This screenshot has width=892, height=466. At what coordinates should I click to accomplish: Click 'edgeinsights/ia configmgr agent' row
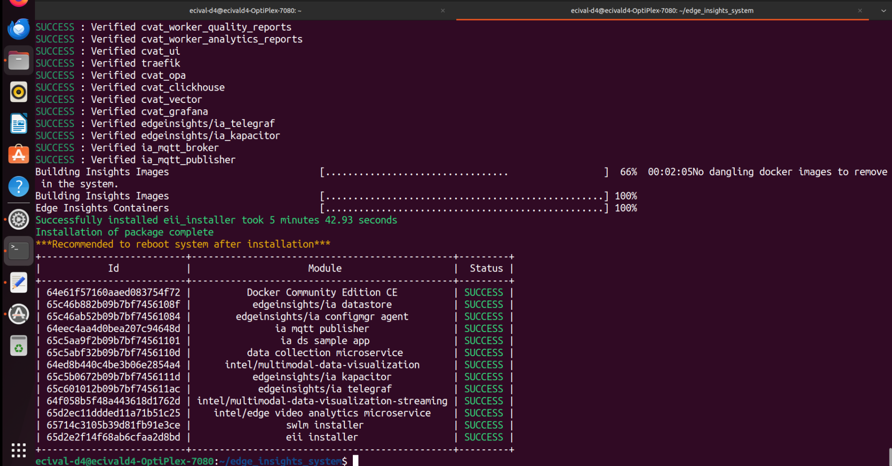[x=322, y=317]
